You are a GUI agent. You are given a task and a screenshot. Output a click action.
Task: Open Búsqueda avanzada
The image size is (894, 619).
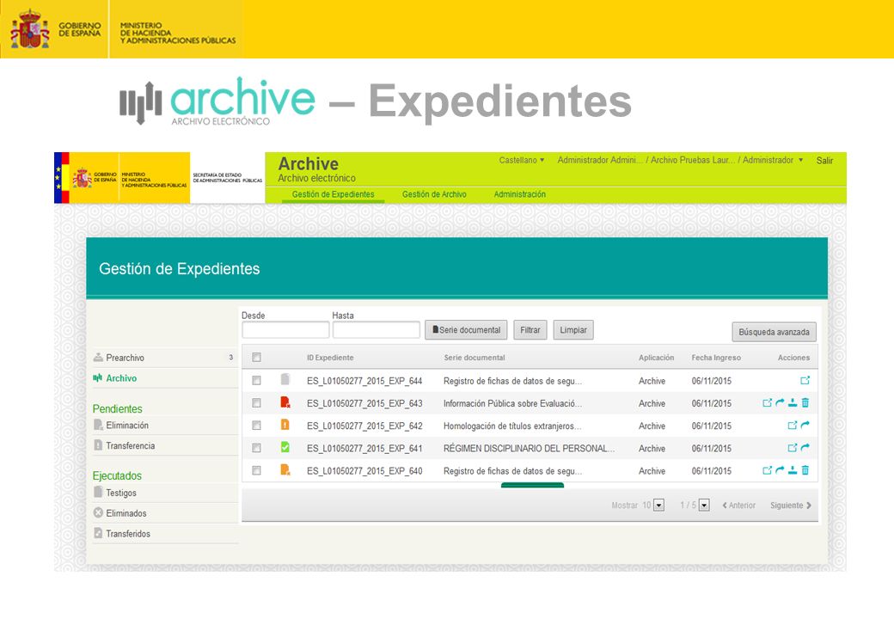pos(774,332)
